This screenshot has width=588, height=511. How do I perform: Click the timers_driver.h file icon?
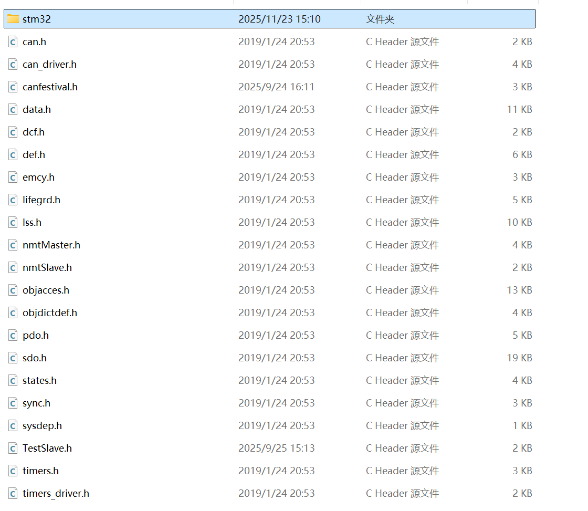13,493
